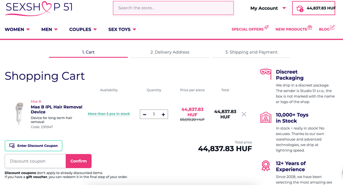343x185 pixels.
Task: Decrease quantity with minus button
Action: [145, 114]
